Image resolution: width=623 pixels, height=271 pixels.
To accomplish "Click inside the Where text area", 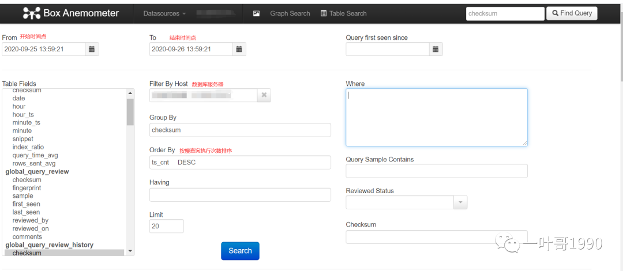I will [437, 117].
